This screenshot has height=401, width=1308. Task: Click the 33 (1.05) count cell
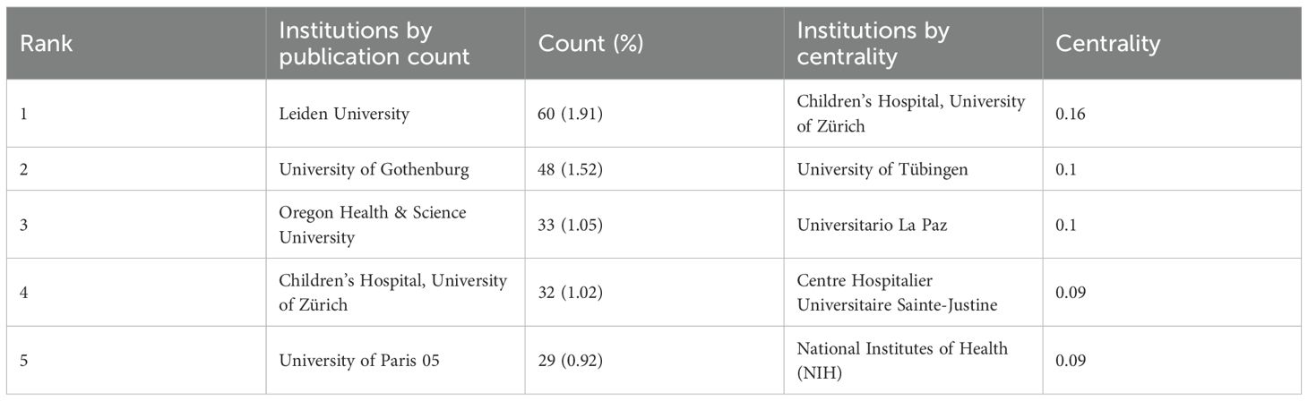pyautogui.click(x=571, y=225)
